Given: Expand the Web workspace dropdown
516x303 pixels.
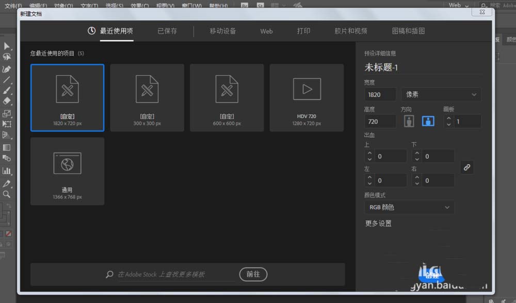Looking at the screenshot, I should pyautogui.click(x=458, y=5).
